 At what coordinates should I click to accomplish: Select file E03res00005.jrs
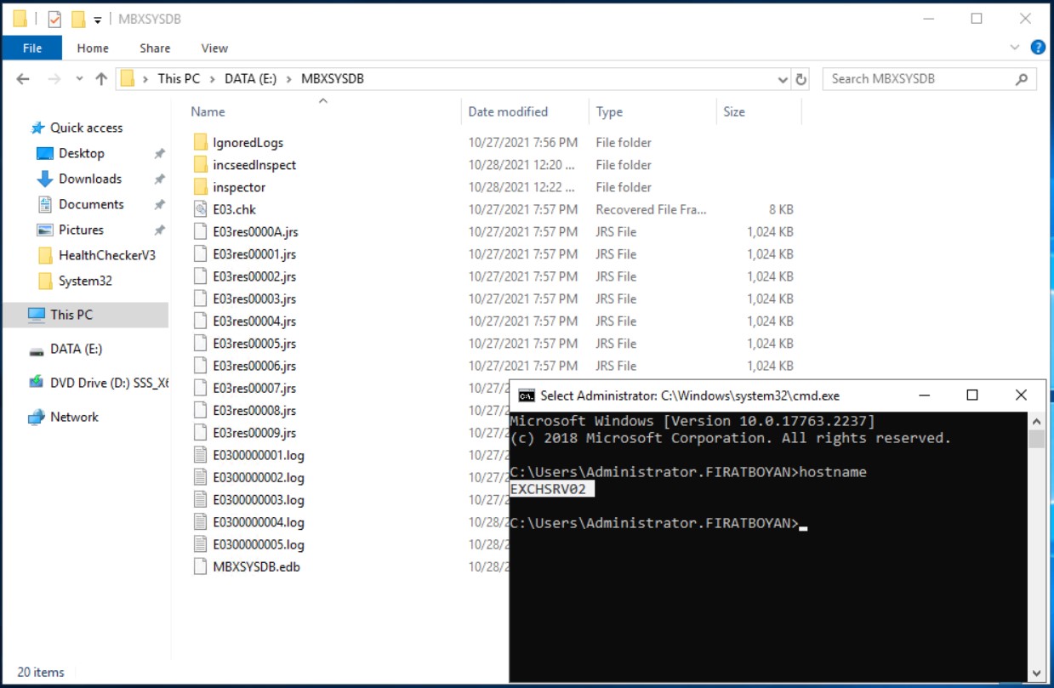(254, 344)
